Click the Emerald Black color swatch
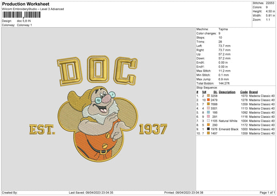 208,129
